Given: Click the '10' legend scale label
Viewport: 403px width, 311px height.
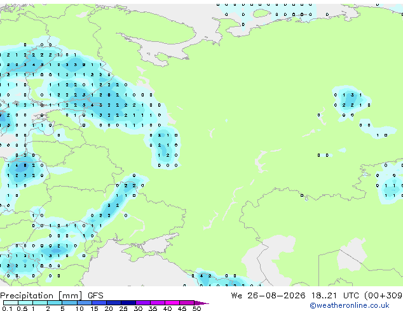Looking at the screenshot, I should 79,308.
